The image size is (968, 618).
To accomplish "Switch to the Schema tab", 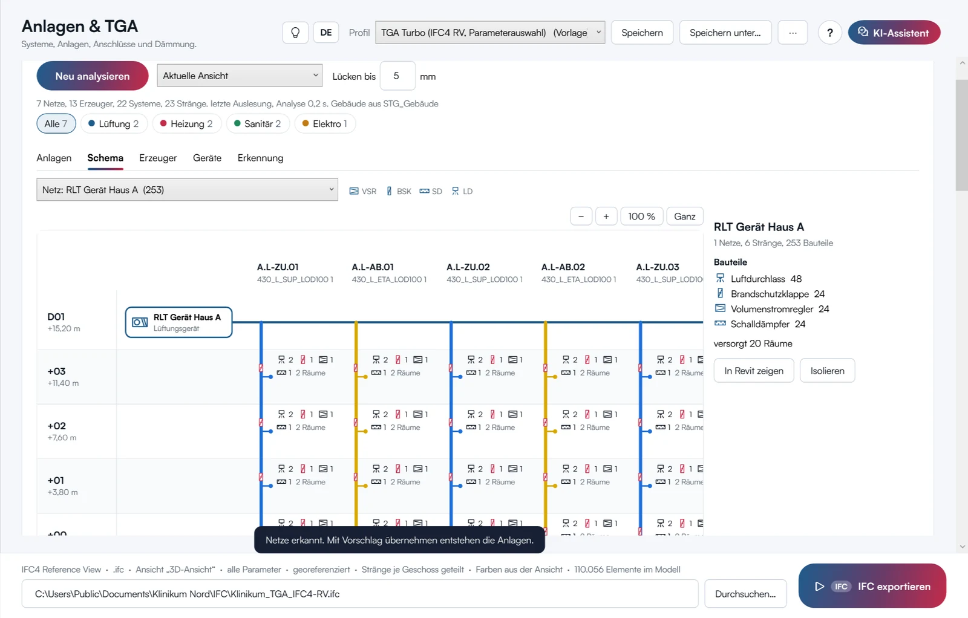I will coord(105,158).
